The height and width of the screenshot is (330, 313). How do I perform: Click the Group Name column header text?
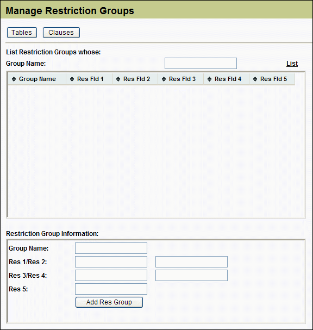(x=37, y=79)
